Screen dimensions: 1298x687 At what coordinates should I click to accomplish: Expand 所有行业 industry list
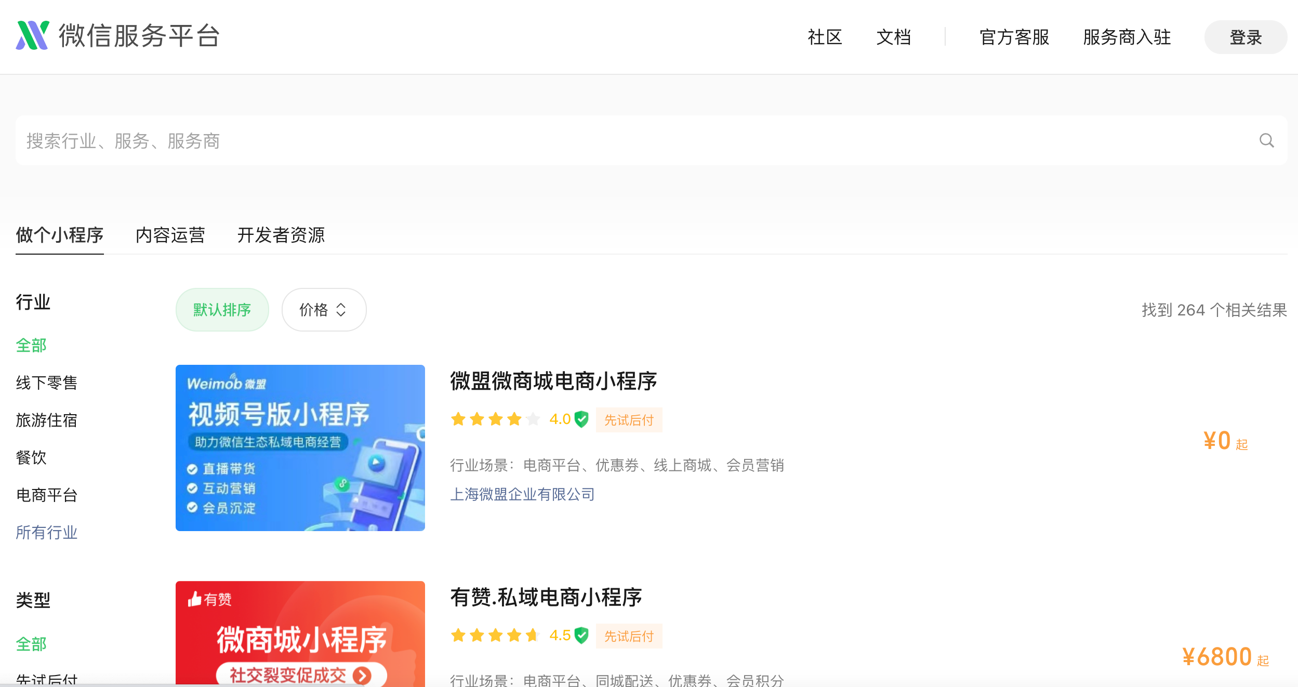coord(47,532)
